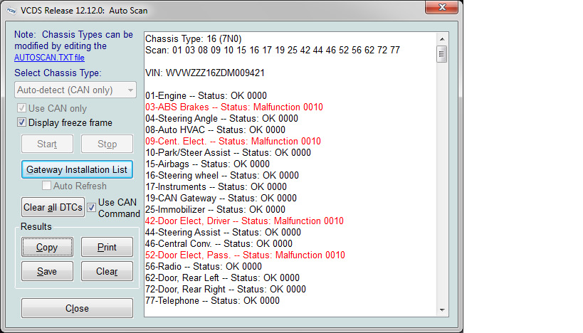Select the 04-Steering Angle status line
Screen dimensions: 583x333
click(221, 119)
